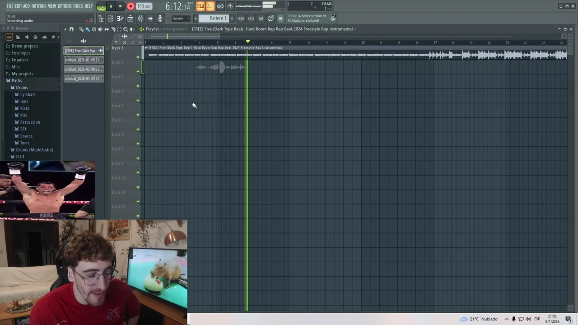
Task: Open the EDIT menu
Action: pyautogui.click(x=19, y=6)
